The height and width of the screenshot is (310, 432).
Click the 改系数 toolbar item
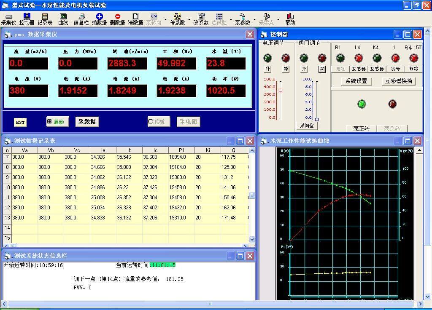pyautogui.click(x=201, y=19)
